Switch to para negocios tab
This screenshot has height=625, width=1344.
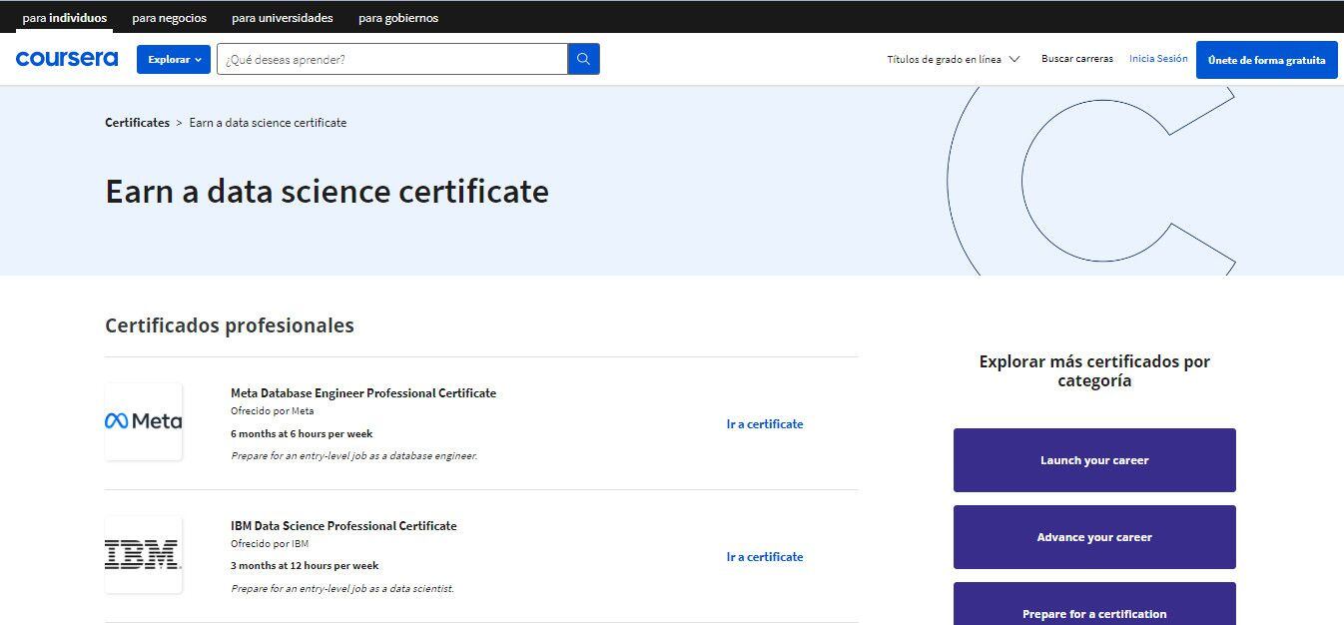[170, 18]
